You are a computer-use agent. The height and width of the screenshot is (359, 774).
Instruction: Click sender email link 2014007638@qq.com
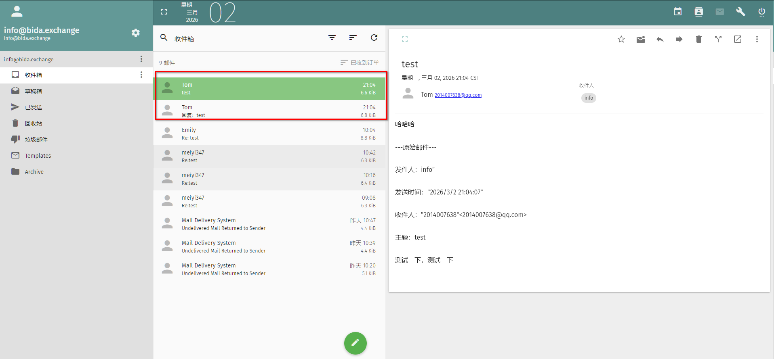[458, 95]
